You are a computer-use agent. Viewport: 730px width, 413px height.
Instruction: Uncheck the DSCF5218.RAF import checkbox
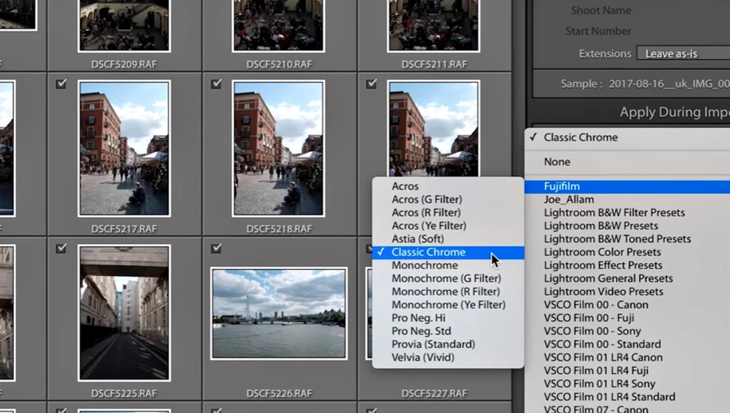click(216, 84)
